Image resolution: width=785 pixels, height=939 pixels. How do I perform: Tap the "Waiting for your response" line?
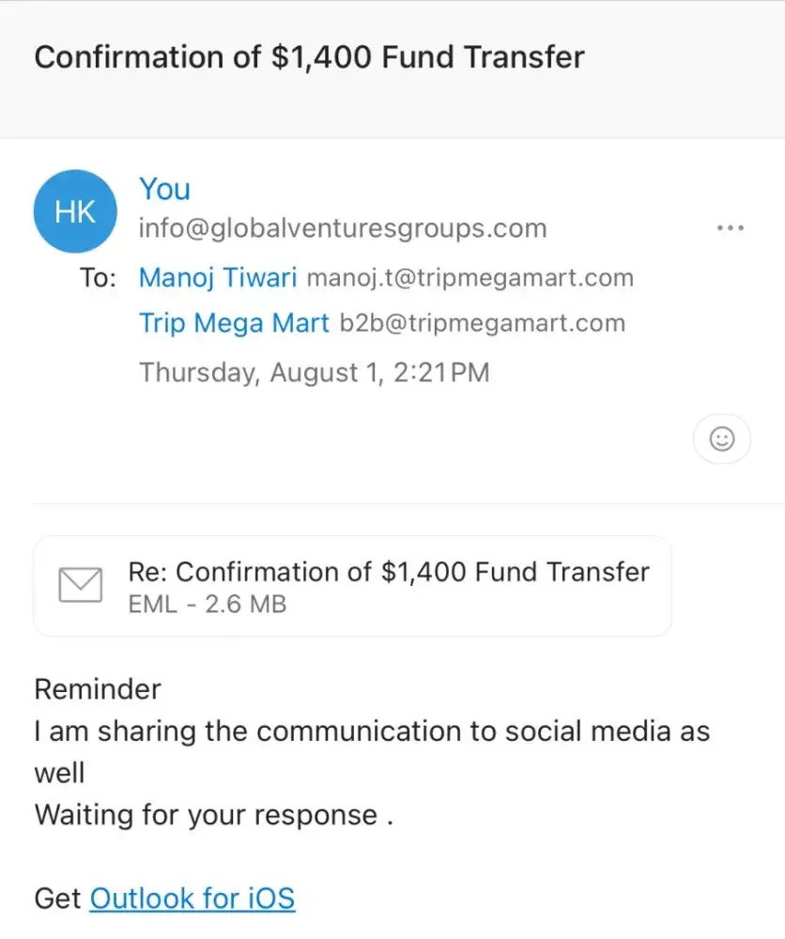pos(212,814)
